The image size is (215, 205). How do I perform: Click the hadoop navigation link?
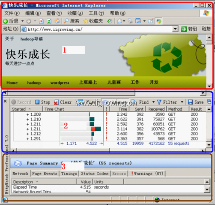click(34, 83)
